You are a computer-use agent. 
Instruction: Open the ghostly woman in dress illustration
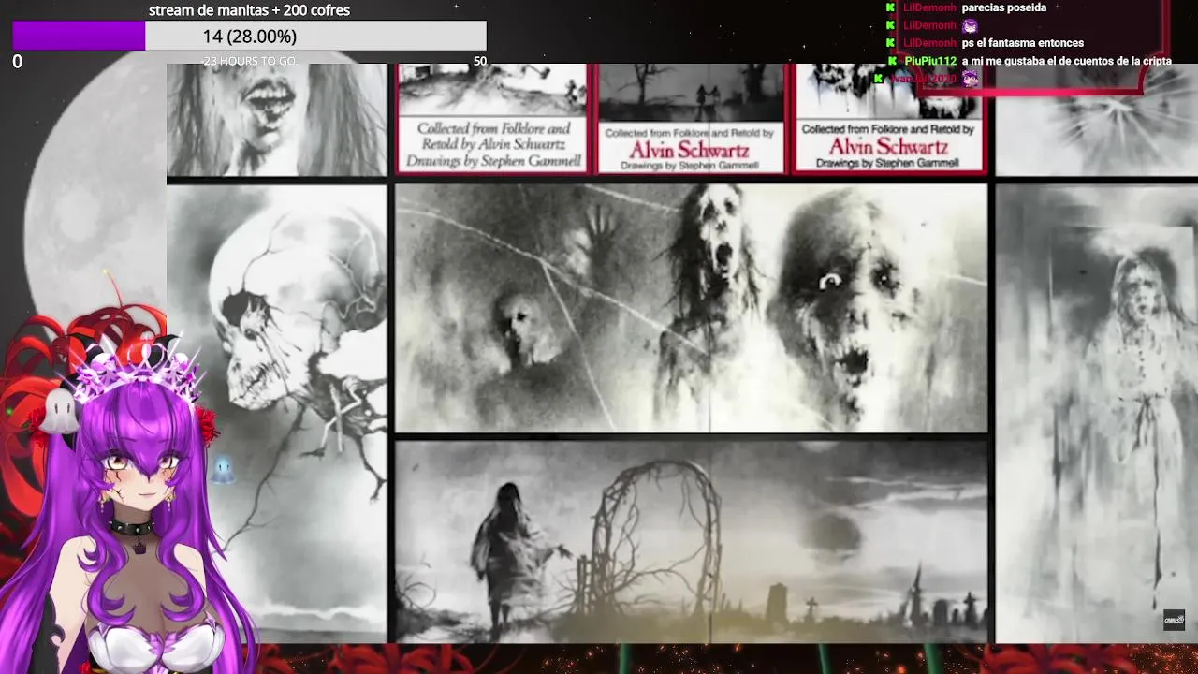tap(1096, 413)
